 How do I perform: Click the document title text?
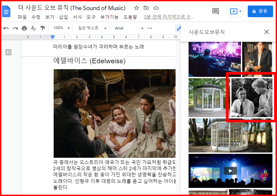pyautogui.click(x=72, y=8)
